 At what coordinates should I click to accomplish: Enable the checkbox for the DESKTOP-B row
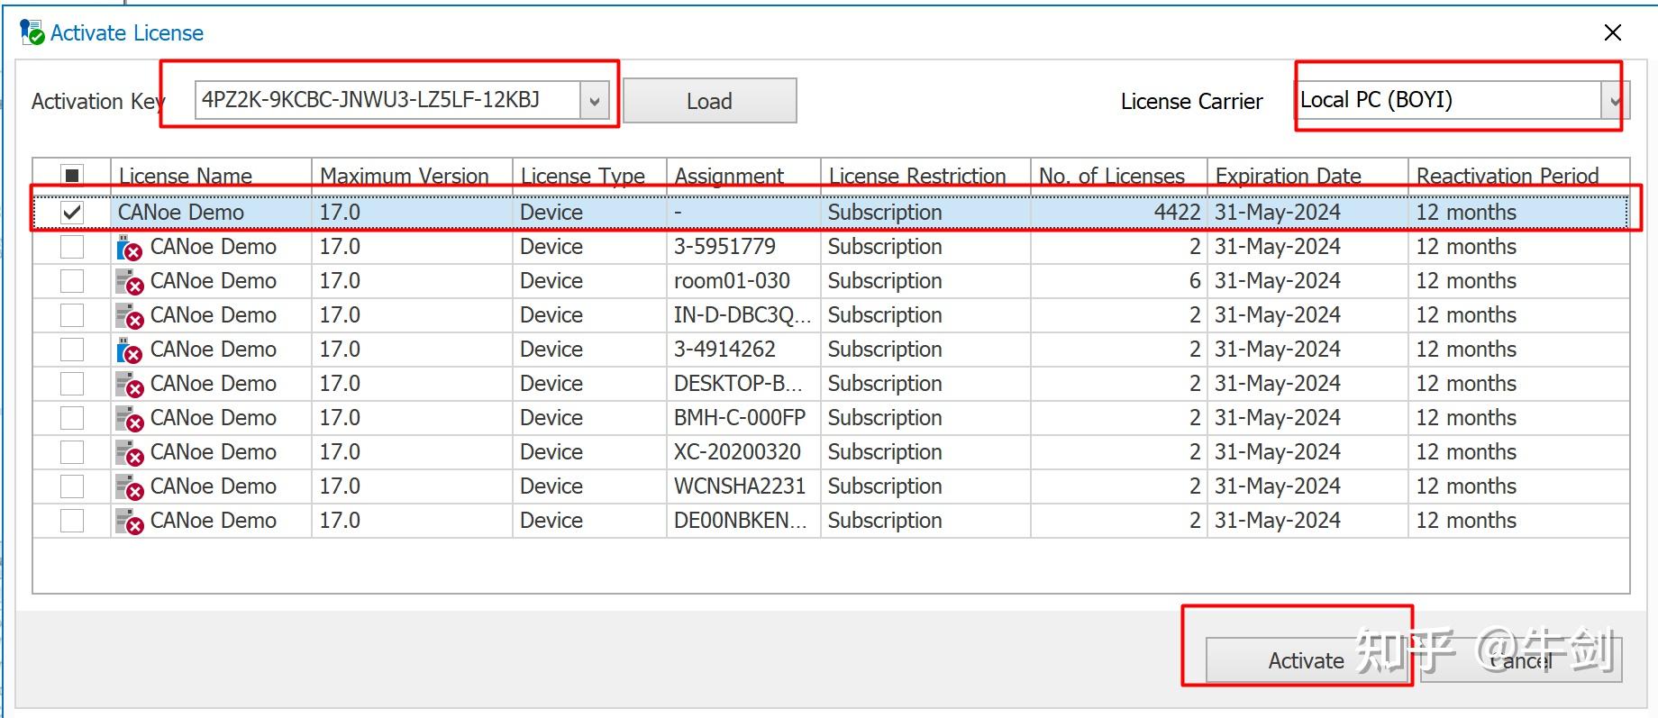click(x=72, y=384)
